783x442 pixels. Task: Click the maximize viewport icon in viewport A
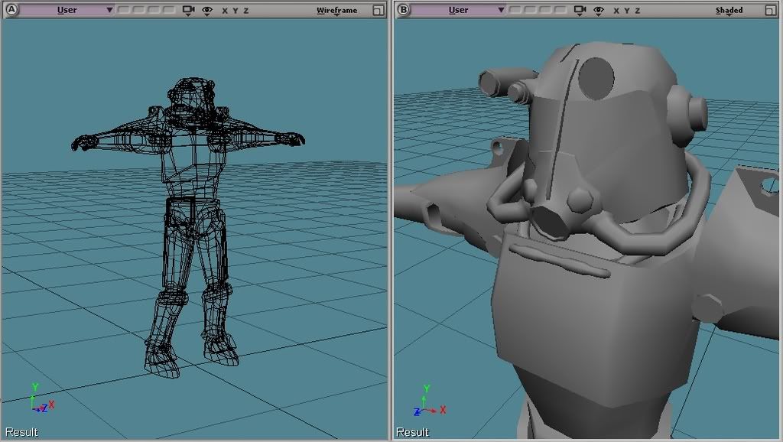coord(379,11)
